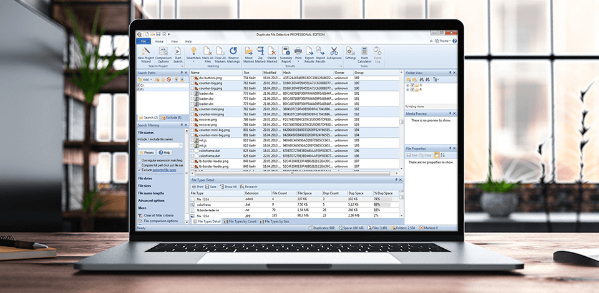Image resolution: width=599 pixels, height=293 pixels.
Task: Click the scroll down arrow in Search Filtering
Action: pos(187,222)
